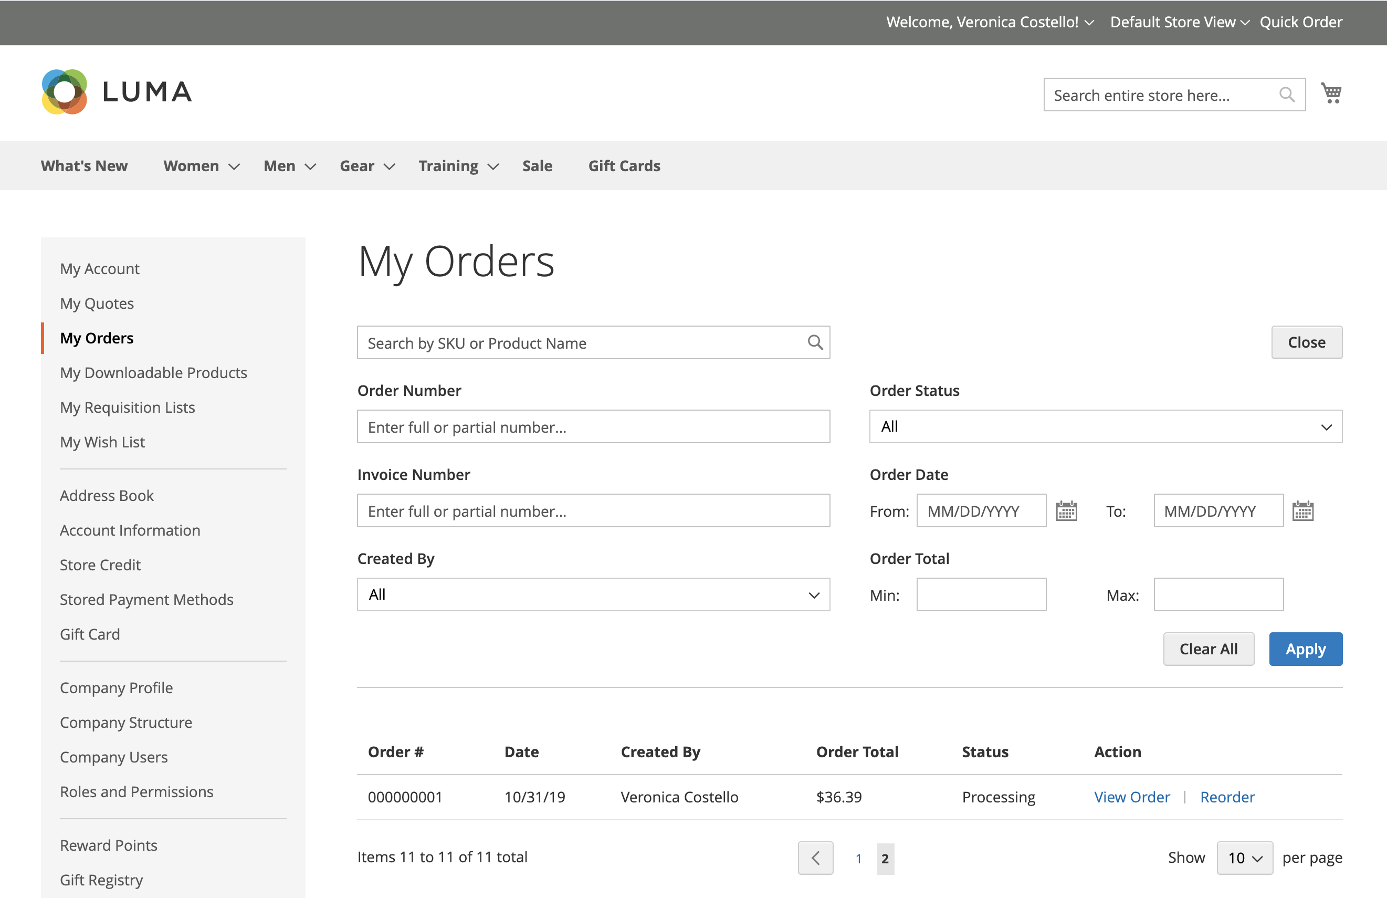Expand the Men menu
The image size is (1387, 898).
pyautogui.click(x=290, y=166)
